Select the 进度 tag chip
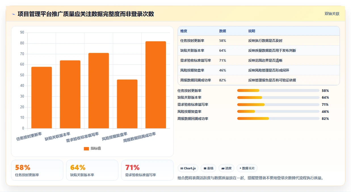Image resolution: width=351 pixels, height=192 pixels. 226,168
